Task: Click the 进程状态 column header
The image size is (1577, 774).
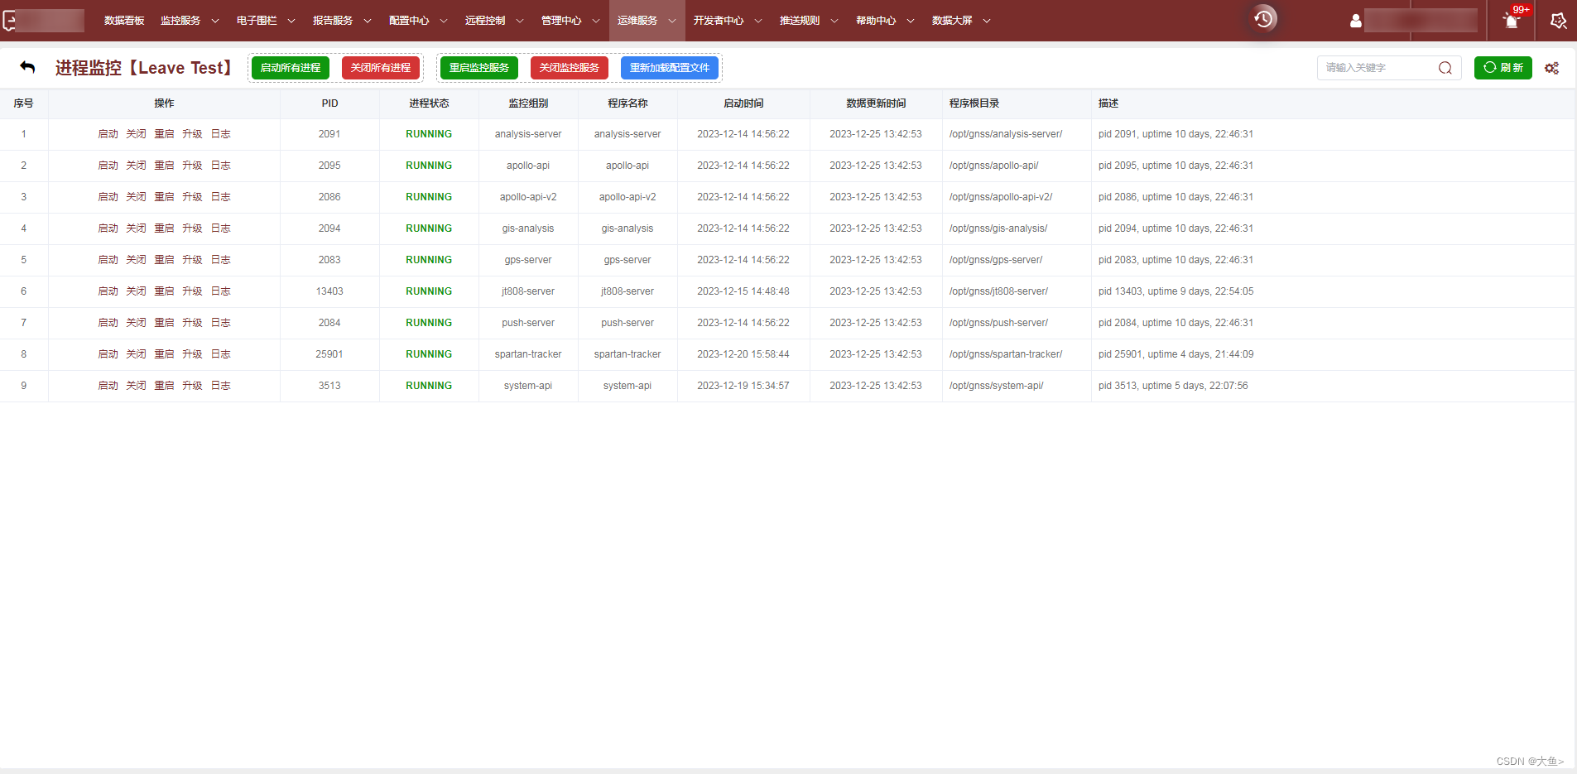Action: (x=429, y=103)
